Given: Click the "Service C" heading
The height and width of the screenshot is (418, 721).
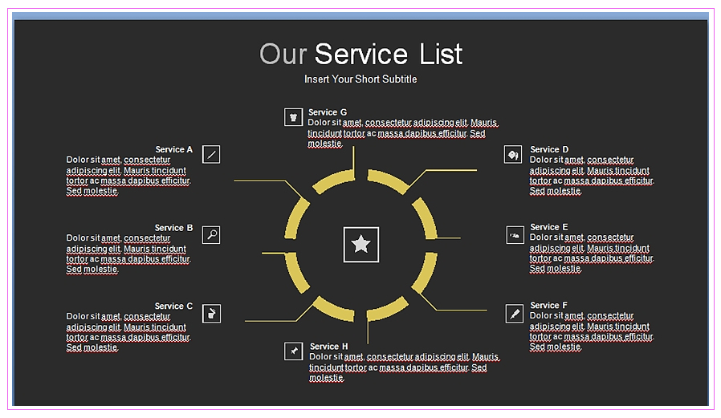Looking at the screenshot, I should tap(173, 306).
